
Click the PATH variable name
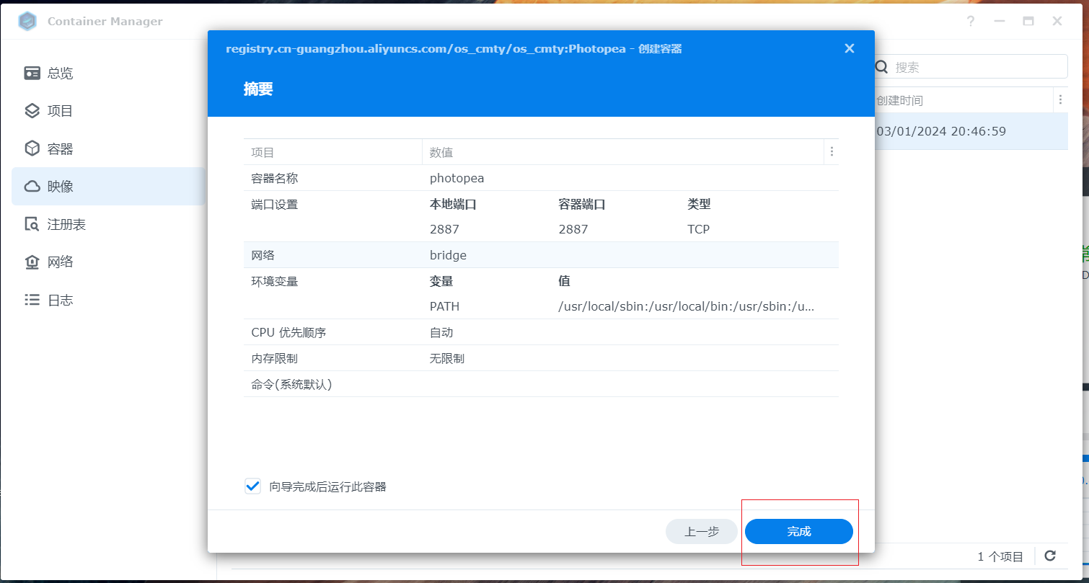click(444, 306)
